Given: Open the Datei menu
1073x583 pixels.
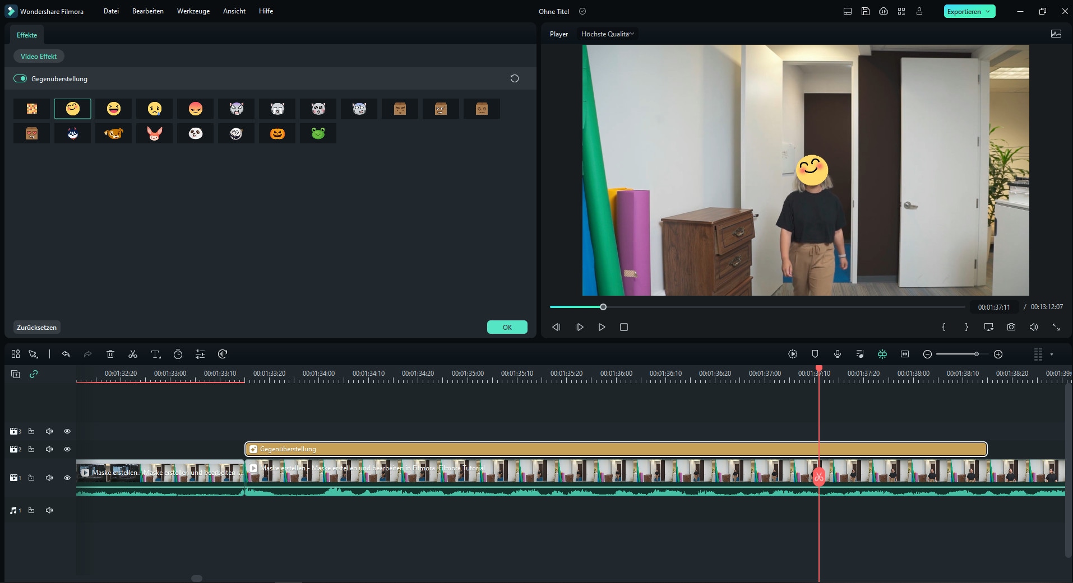Looking at the screenshot, I should 111,11.
